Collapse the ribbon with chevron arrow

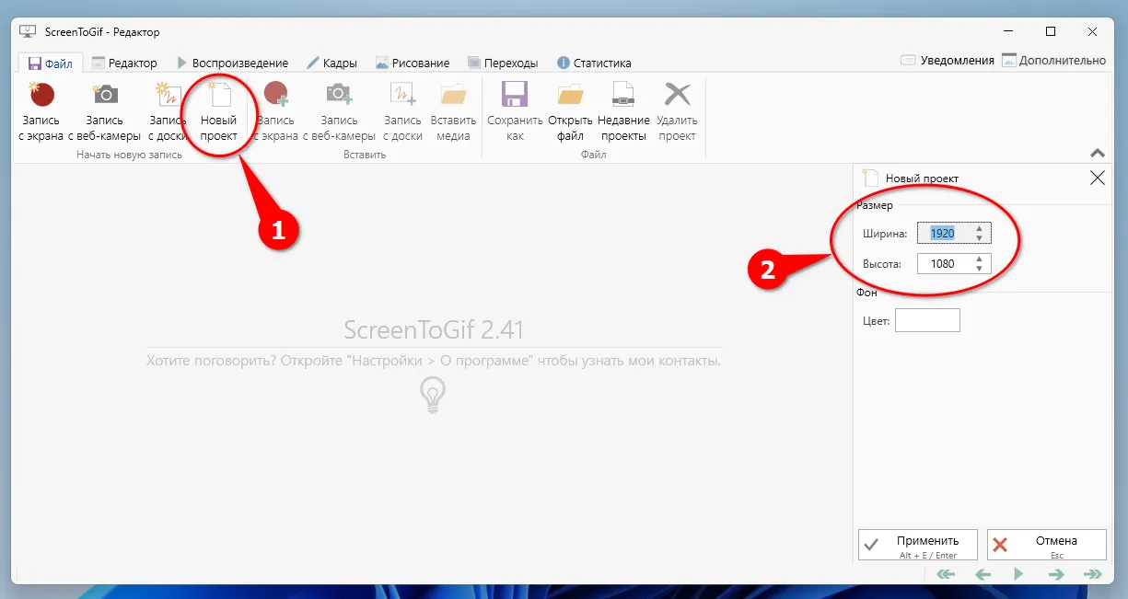point(1097,154)
